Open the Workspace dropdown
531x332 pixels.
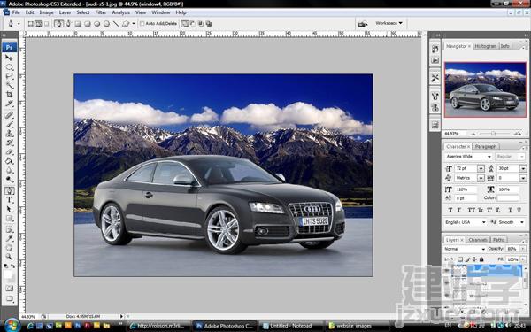[389, 23]
